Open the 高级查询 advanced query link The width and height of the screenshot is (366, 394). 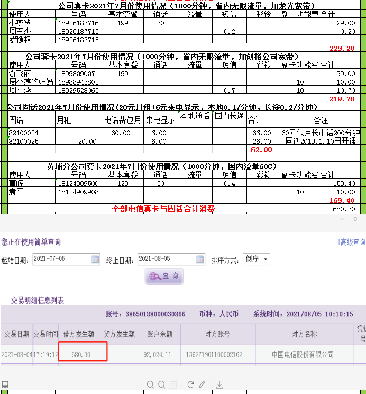pyautogui.click(x=351, y=242)
